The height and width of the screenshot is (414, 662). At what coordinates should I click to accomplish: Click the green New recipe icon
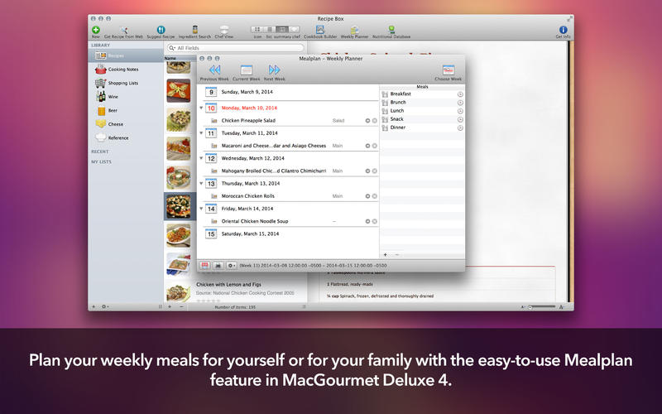click(96, 30)
